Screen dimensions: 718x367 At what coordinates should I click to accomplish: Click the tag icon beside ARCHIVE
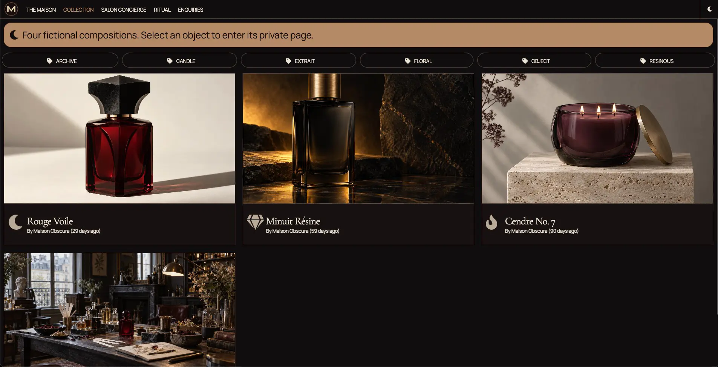(49, 61)
